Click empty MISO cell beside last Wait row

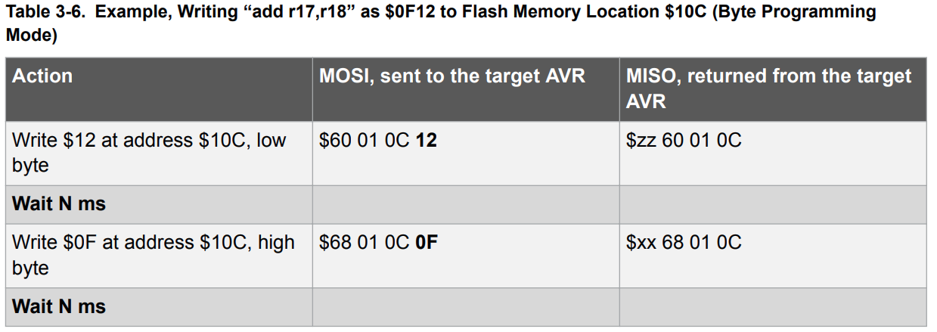pos(773,307)
